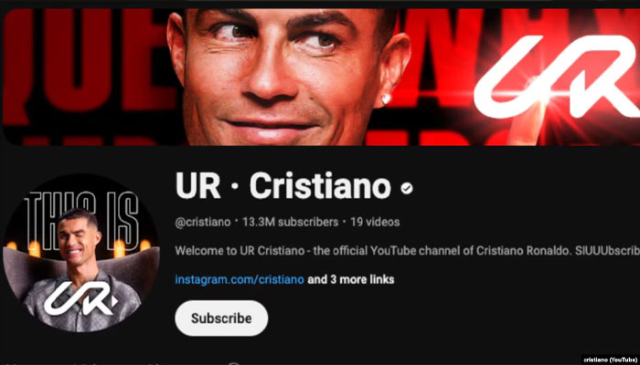This screenshot has height=365, width=640.
Task: Click the @cristiano channel handle
Action: coord(202,222)
